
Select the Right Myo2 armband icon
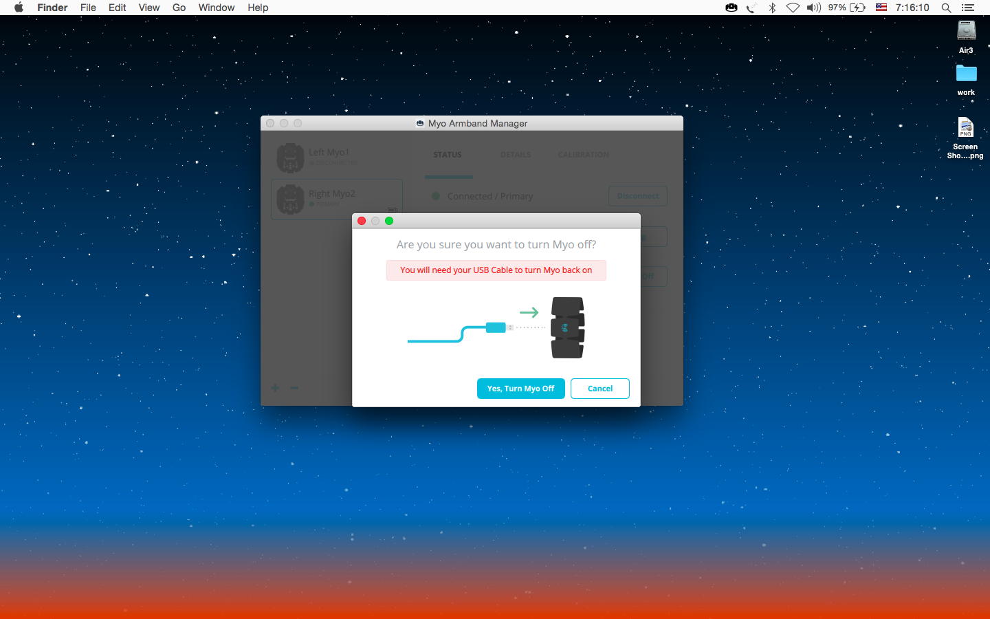290,199
